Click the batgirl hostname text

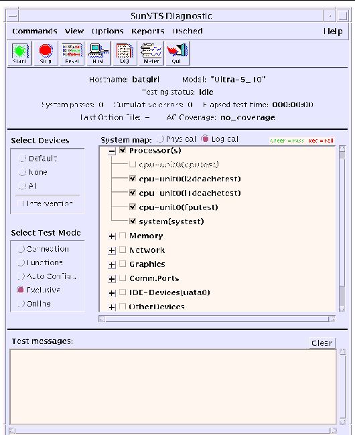[146, 80]
